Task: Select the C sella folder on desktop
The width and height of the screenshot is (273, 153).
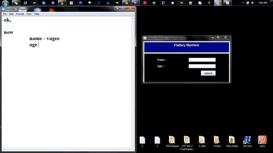Action: pyautogui.click(x=202, y=142)
